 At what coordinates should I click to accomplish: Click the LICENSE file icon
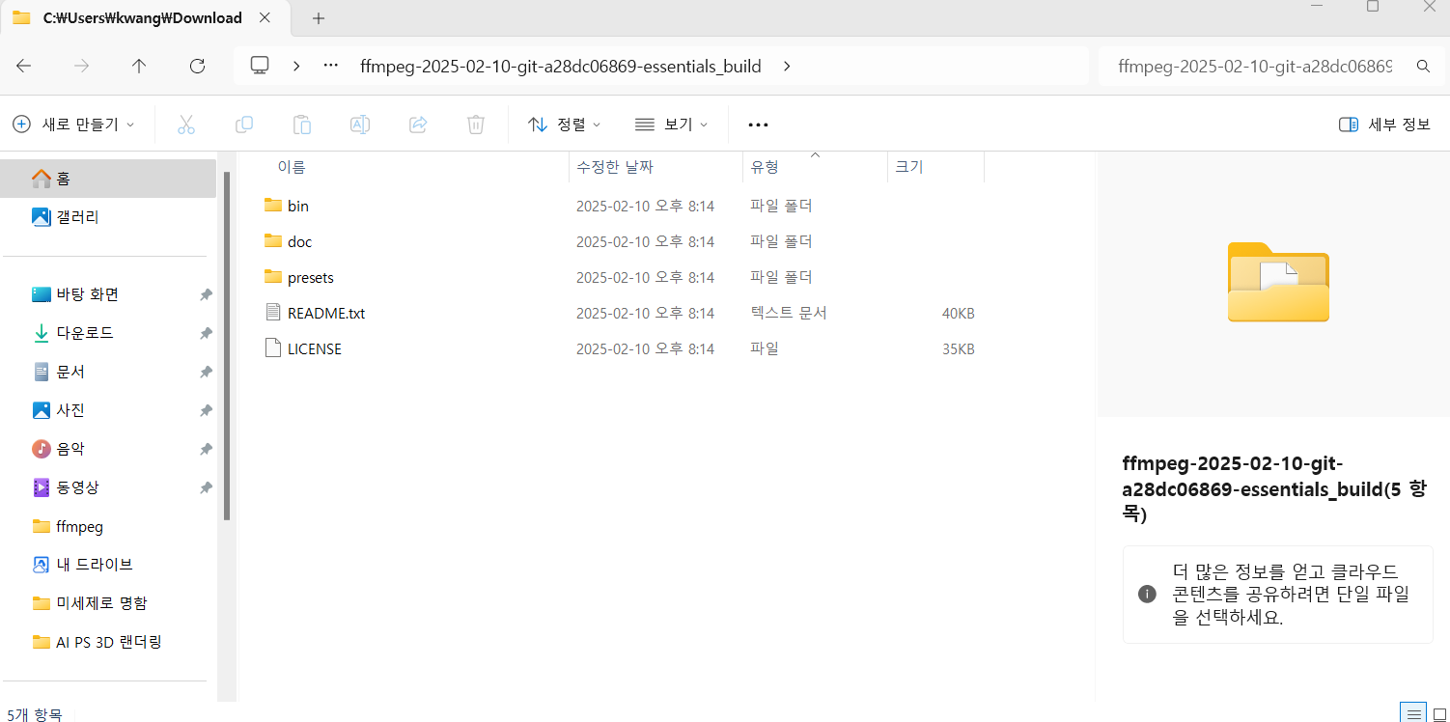click(x=272, y=348)
